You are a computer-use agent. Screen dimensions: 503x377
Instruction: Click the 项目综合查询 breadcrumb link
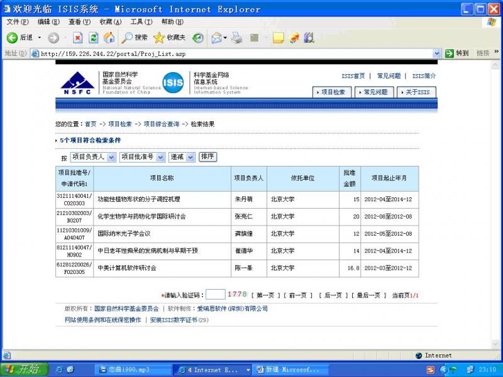(x=162, y=124)
